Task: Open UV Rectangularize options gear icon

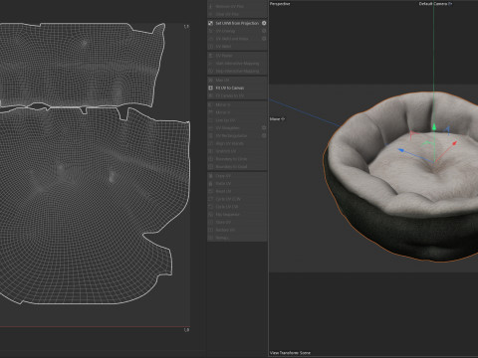Action: (x=264, y=135)
